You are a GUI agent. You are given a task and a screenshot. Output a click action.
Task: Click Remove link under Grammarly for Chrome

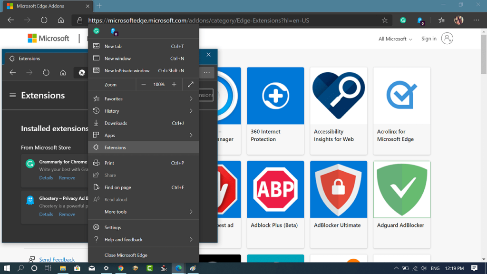(x=67, y=178)
